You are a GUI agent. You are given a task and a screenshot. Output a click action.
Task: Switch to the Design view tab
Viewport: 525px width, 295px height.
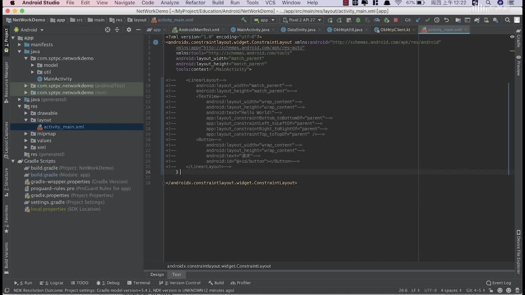(x=157, y=275)
